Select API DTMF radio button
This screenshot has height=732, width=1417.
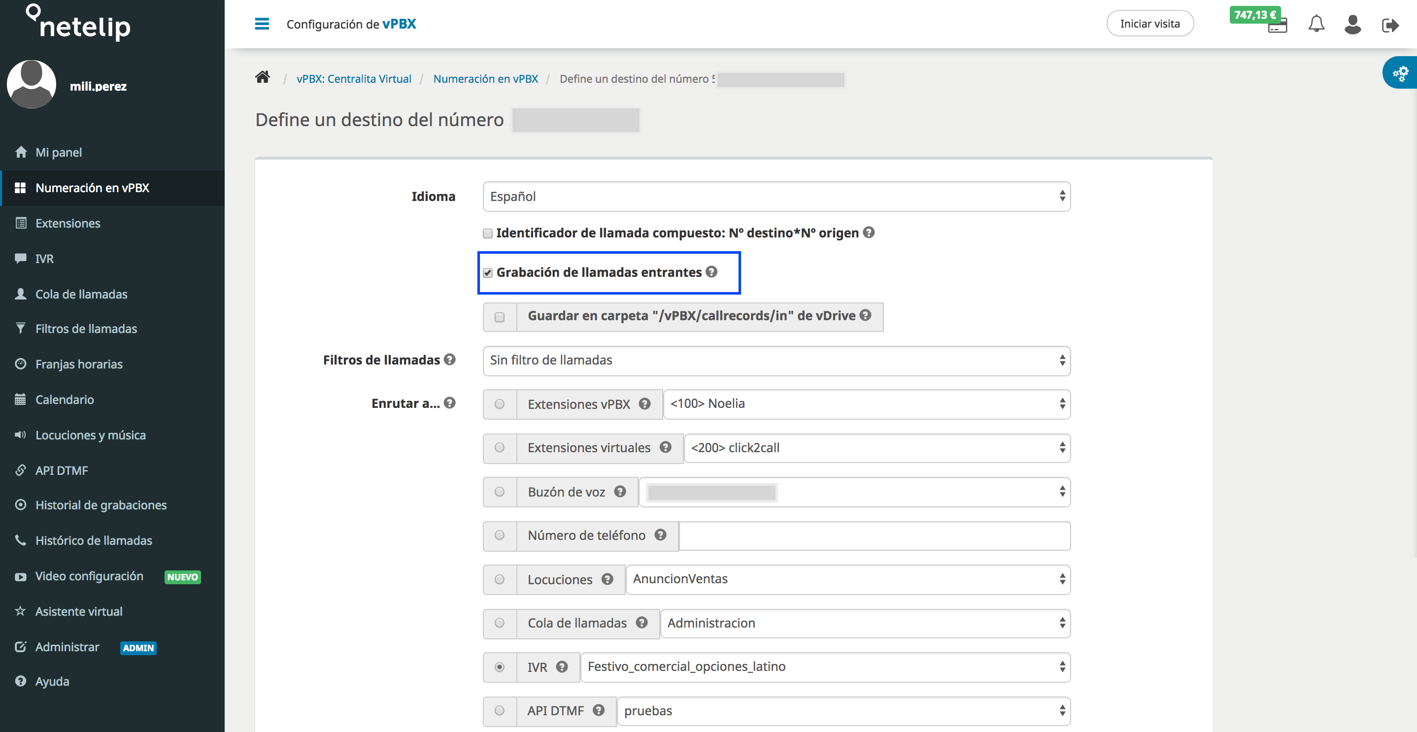500,710
